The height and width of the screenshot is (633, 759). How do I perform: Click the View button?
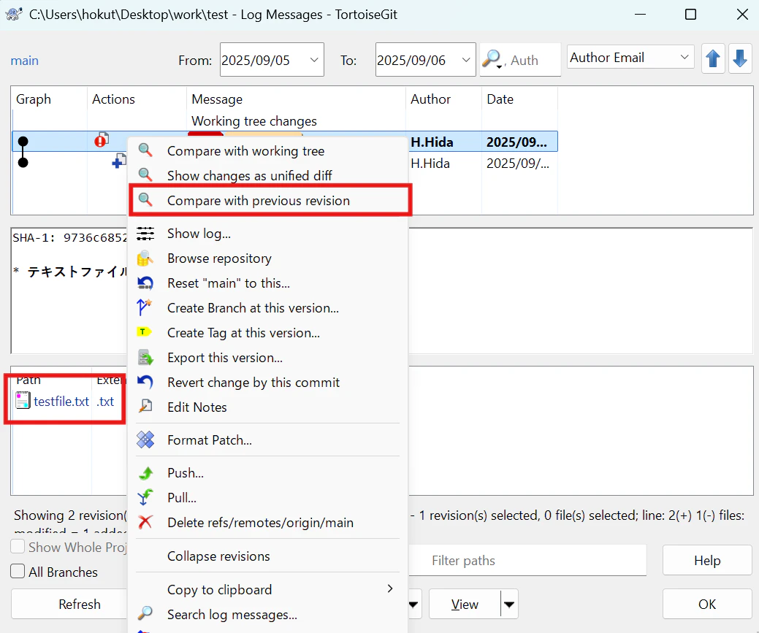point(465,604)
